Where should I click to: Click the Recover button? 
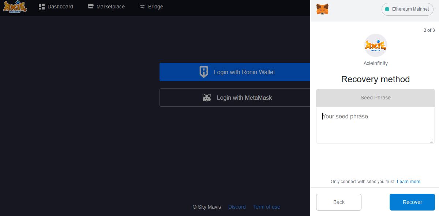coord(412,202)
